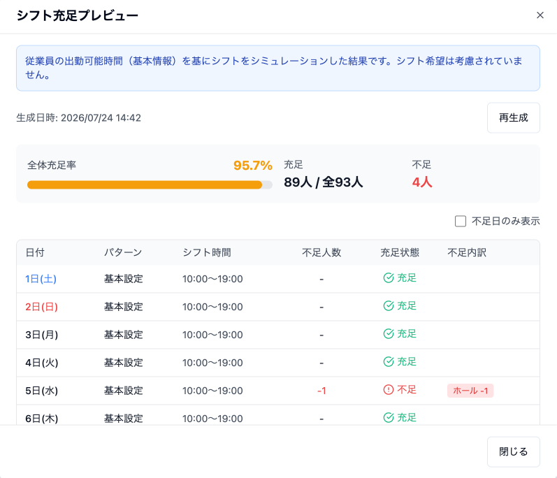The image size is (557, 478).
Task: Click the 日付 column header
Action: (35, 252)
